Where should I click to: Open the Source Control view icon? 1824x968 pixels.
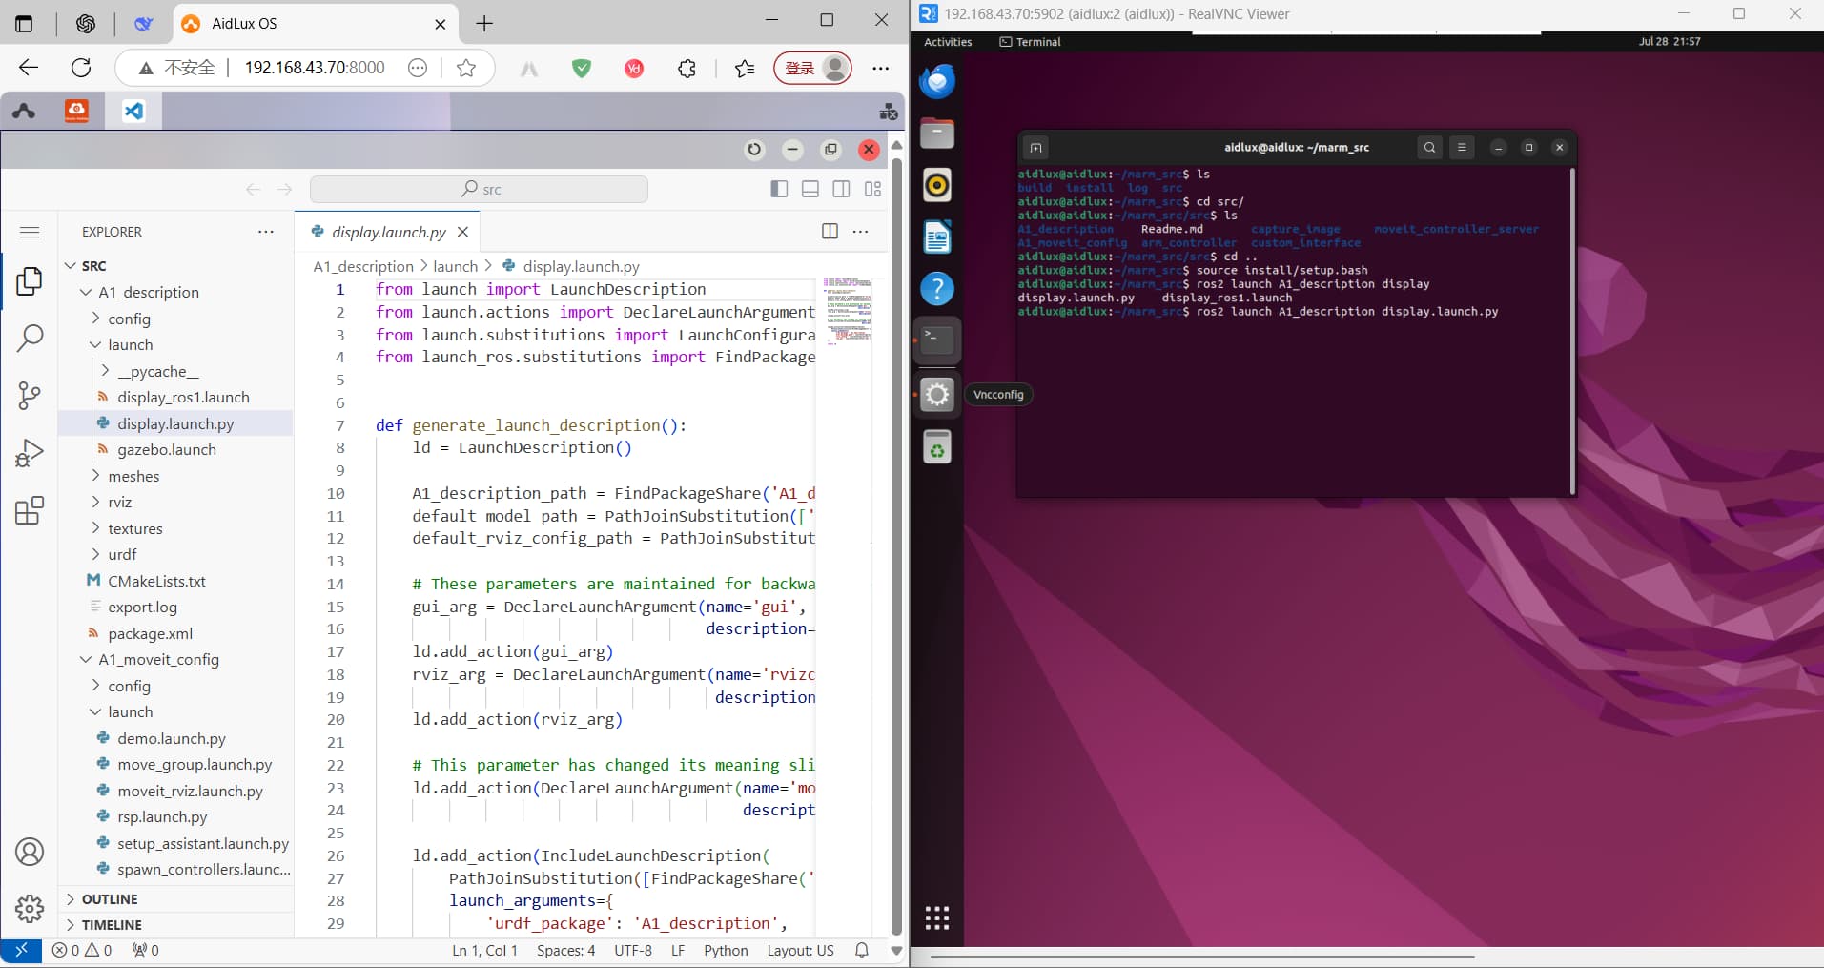[30, 395]
